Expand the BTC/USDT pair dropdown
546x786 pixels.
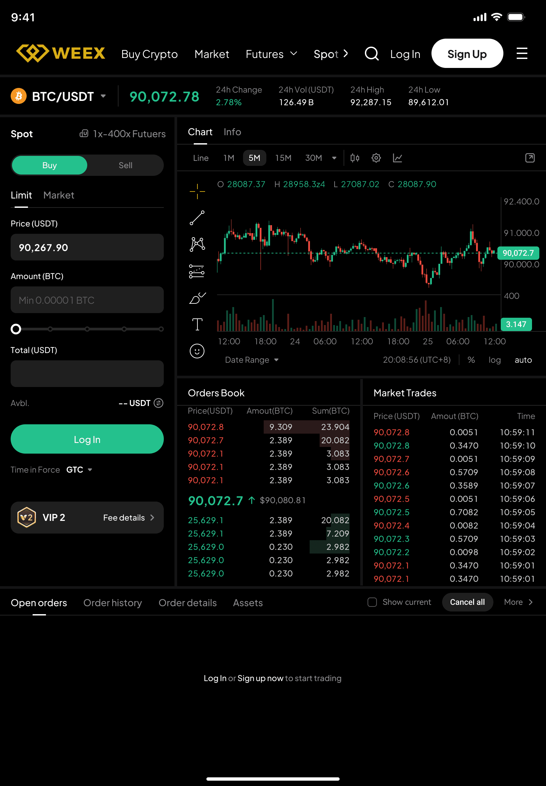coord(103,96)
